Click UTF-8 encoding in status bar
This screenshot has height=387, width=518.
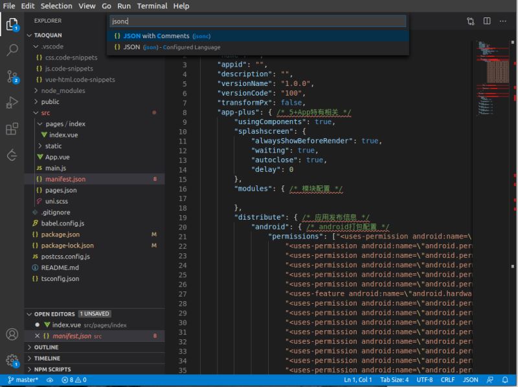coord(425,380)
